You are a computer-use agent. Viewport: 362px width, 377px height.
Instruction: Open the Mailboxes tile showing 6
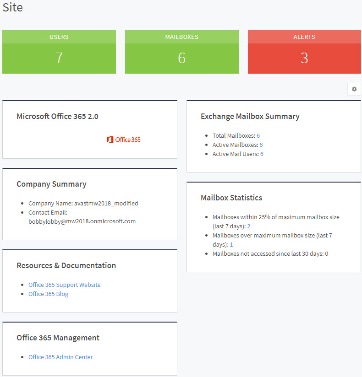point(182,52)
